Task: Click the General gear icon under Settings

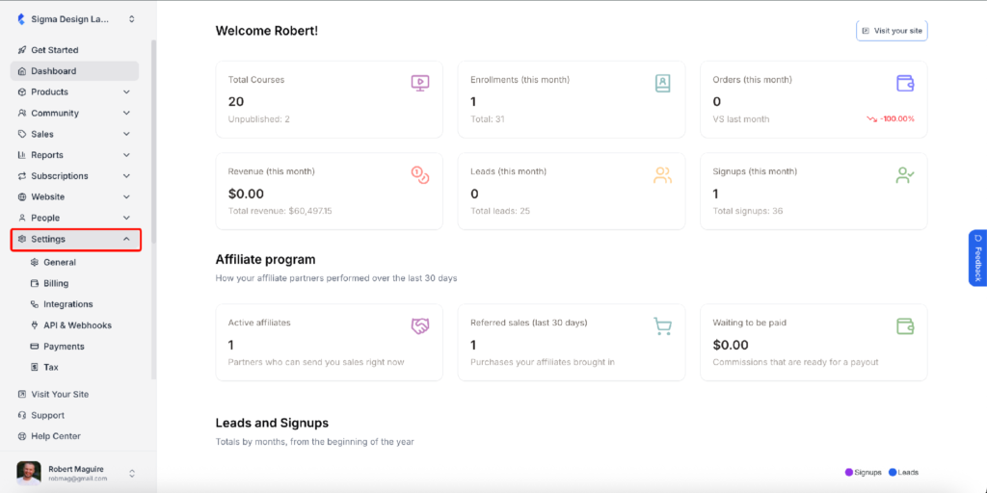Action: 35,262
